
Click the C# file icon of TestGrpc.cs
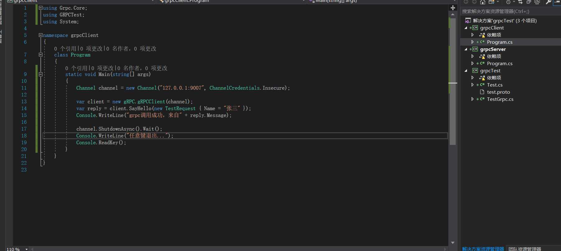coord(482,99)
